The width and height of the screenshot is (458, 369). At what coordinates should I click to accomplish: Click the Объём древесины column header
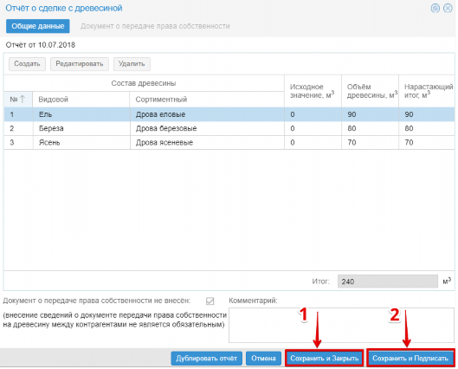(x=370, y=91)
